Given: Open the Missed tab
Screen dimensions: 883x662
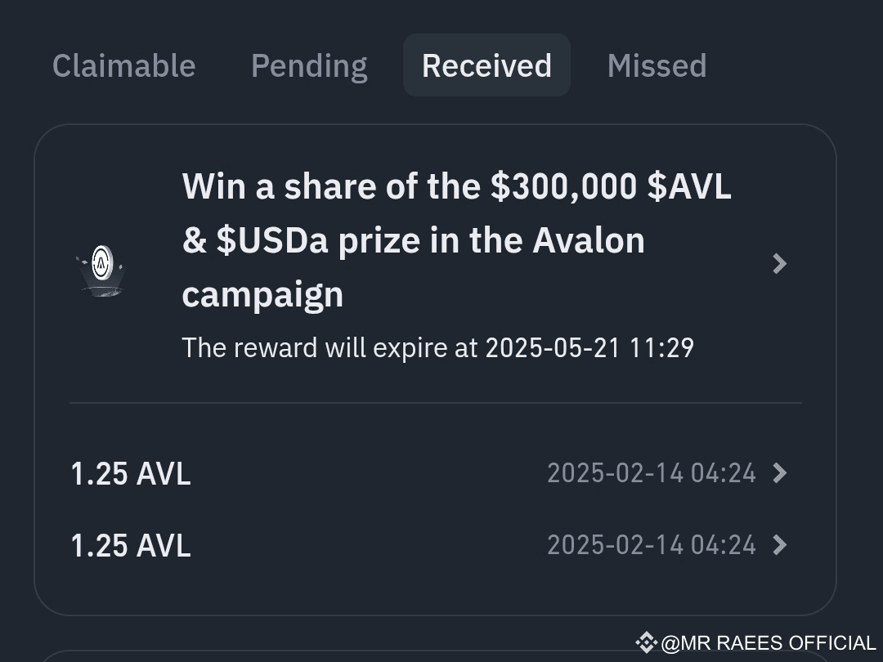Looking at the screenshot, I should point(657,65).
